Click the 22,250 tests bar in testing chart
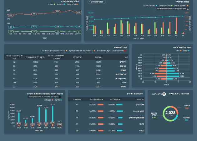 pyautogui.click(x=19, y=118)
